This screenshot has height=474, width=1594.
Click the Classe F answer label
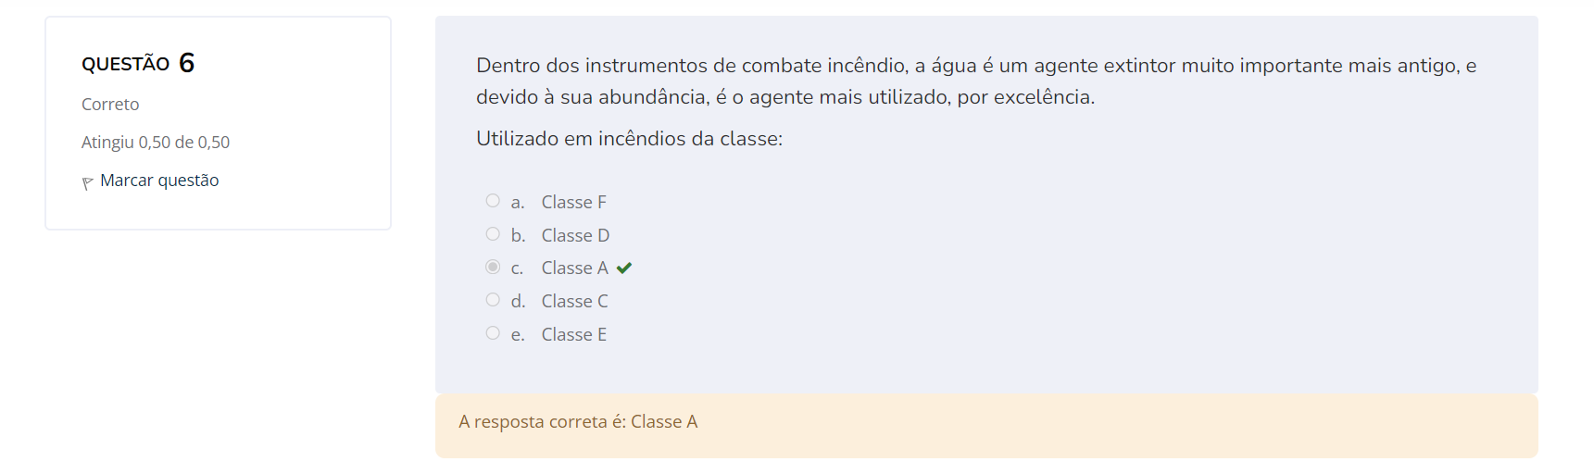tap(573, 202)
